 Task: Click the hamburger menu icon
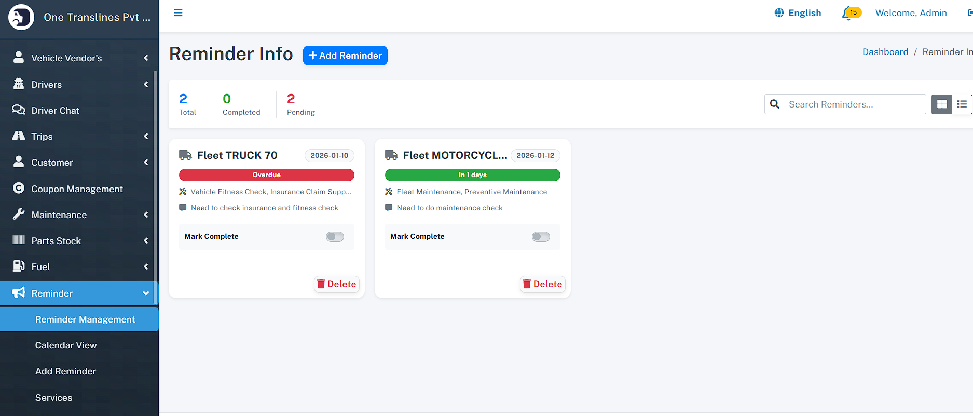178,13
